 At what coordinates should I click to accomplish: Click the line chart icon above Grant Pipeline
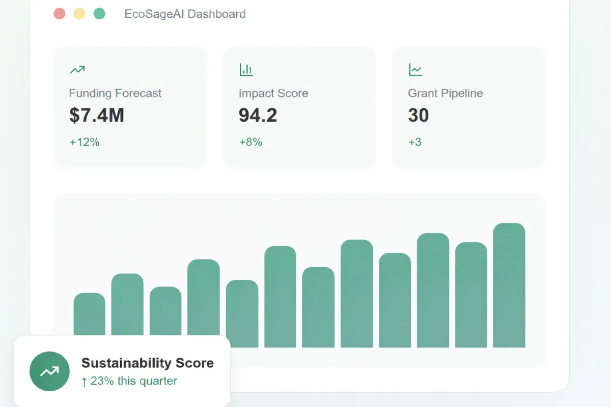pos(415,70)
